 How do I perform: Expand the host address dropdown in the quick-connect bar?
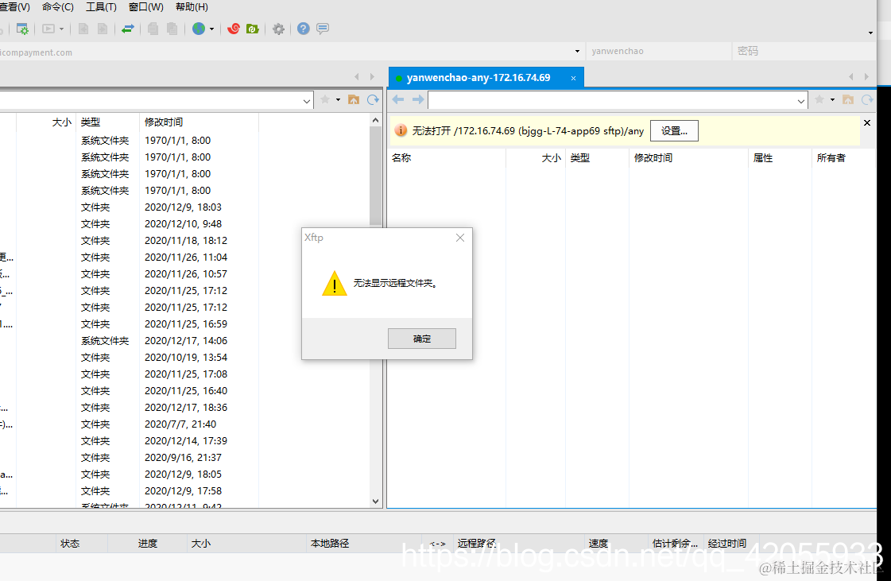click(x=577, y=51)
